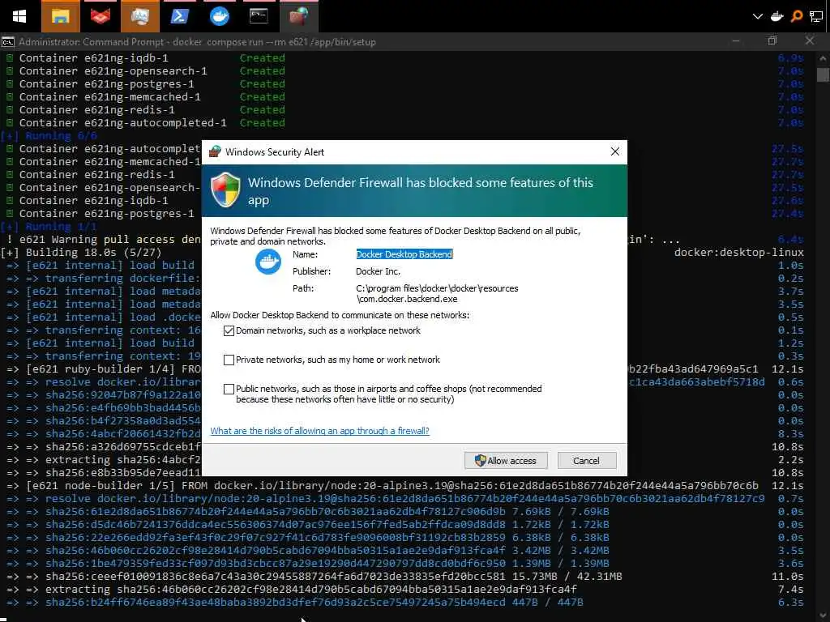Click Created status for e621ng-postgres-1
This screenshot has height=622, width=830.
pyautogui.click(x=262, y=84)
